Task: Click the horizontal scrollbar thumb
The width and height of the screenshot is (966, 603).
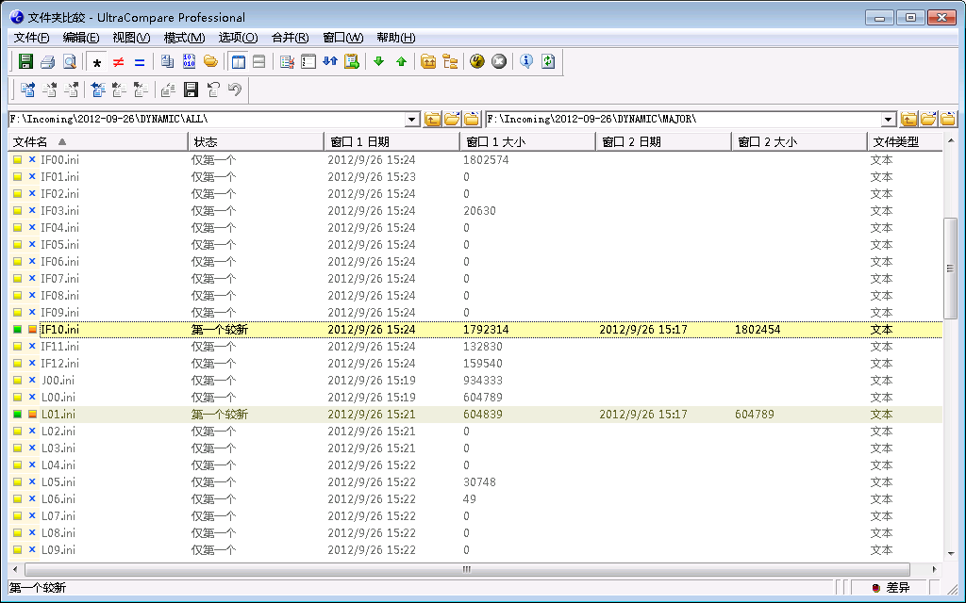Action: pos(467,570)
